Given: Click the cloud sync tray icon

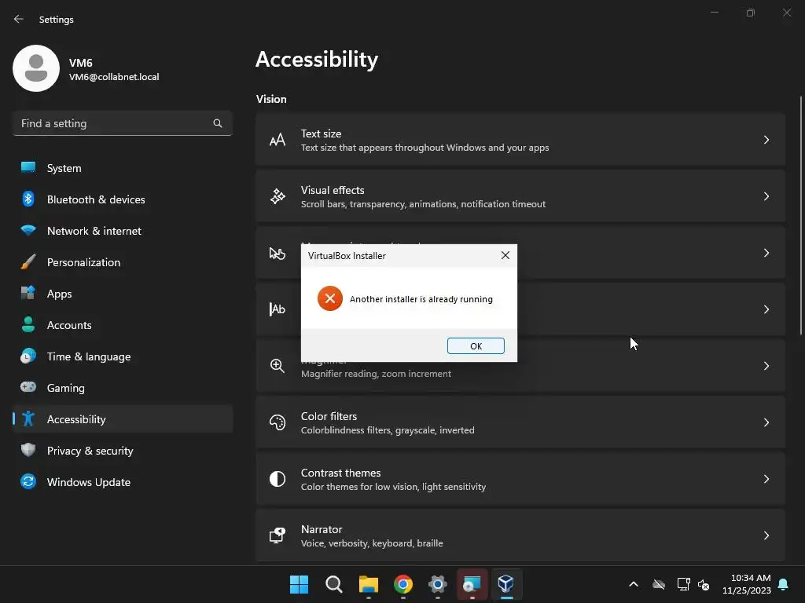Looking at the screenshot, I should click(x=659, y=584).
